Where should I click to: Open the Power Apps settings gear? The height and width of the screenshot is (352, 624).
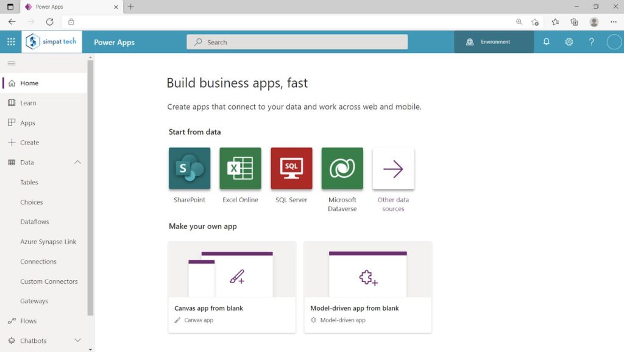pos(569,41)
